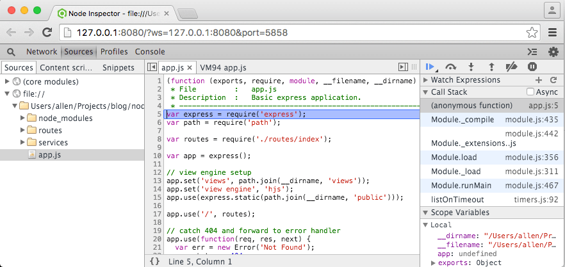Viewport: 565px width, 267px height.
Task: Click the search magnifier icon
Action: (12, 52)
